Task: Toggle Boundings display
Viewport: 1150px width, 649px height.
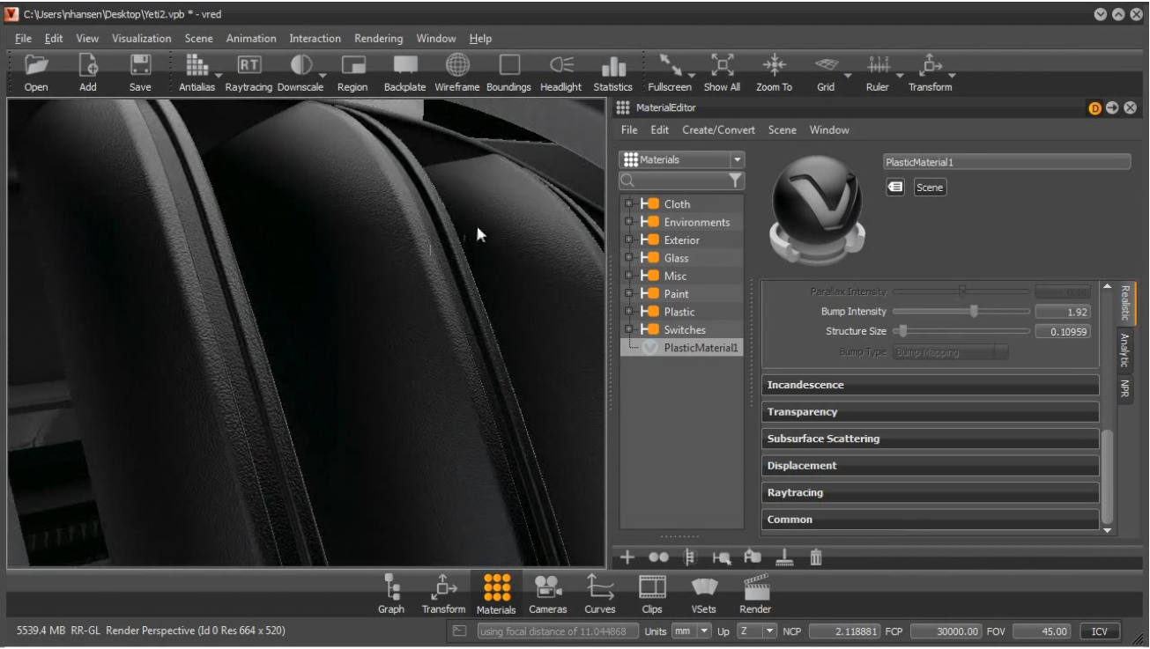Action: 509,66
